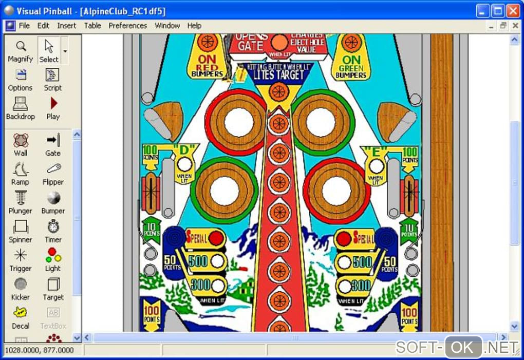This screenshot has width=524, height=360.
Task: Select the upper-right green ring bumper
Action: (322, 122)
